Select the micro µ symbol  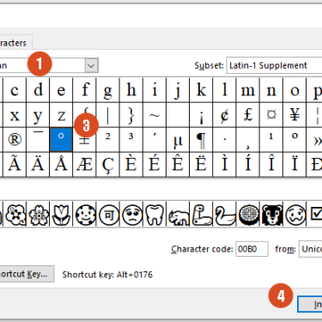(178, 140)
